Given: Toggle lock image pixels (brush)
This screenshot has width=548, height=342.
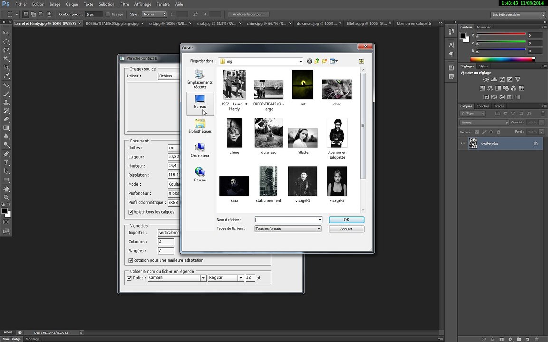Looking at the screenshot, I should [x=484, y=132].
